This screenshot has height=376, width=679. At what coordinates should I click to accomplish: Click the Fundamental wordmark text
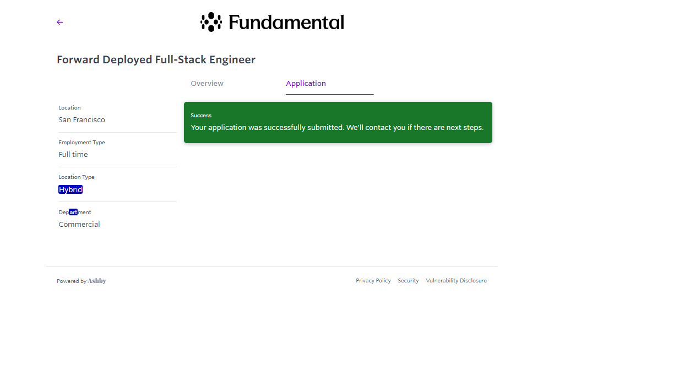coord(286,23)
